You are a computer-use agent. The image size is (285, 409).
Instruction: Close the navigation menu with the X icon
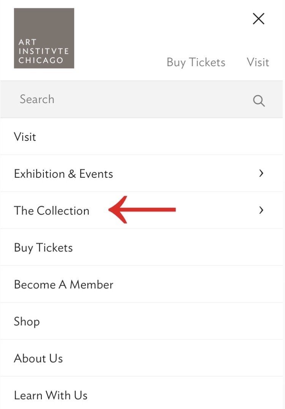(258, 19)
